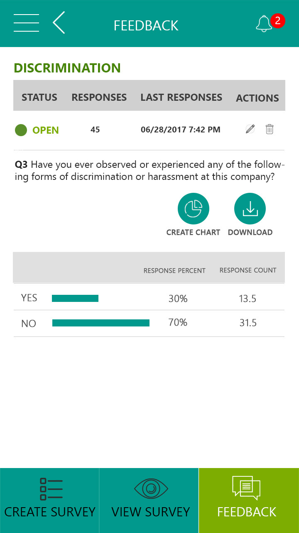Image resolution: width=299 pixels, height=533 pixels.
Task: Click the Last Responses column header
Action: click(181, 97)
